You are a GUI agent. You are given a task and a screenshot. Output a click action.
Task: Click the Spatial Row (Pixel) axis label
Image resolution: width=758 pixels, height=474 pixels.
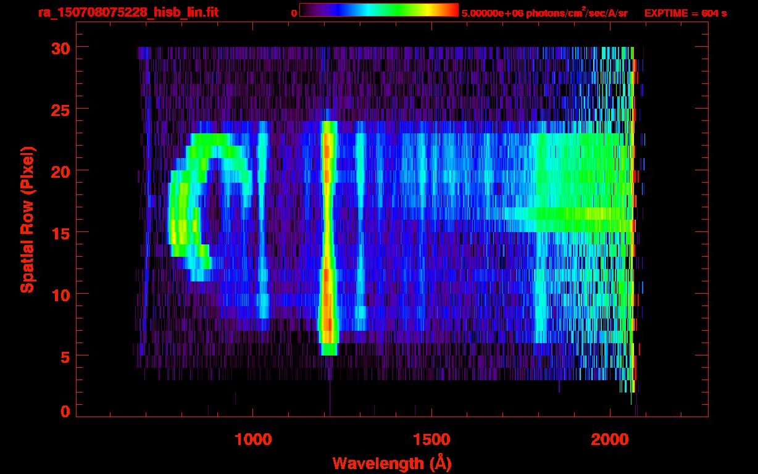click(27, 219)
